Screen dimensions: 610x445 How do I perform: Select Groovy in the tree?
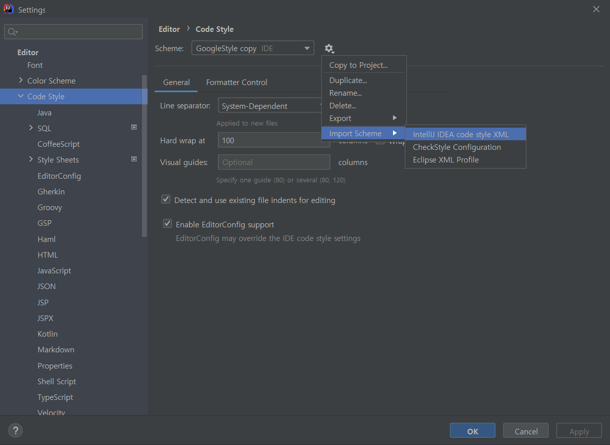pyautogui.click(x=50, y=207)
